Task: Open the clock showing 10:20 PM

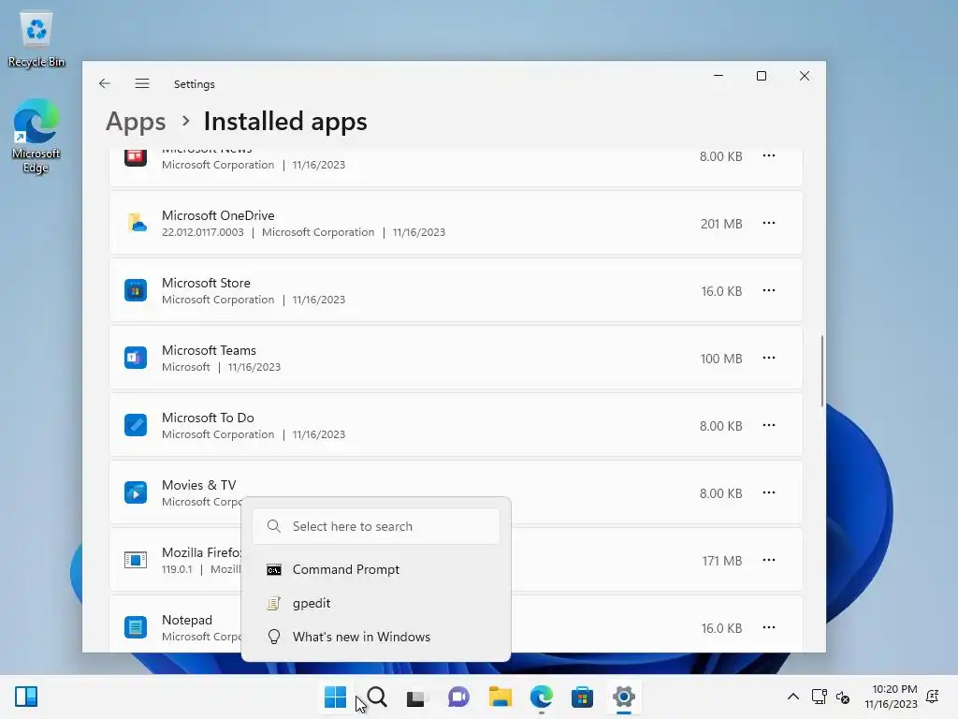Action: 891,697
